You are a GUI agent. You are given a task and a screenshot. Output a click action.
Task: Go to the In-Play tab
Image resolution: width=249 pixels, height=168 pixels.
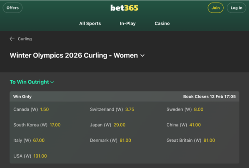tap(128, 24)
